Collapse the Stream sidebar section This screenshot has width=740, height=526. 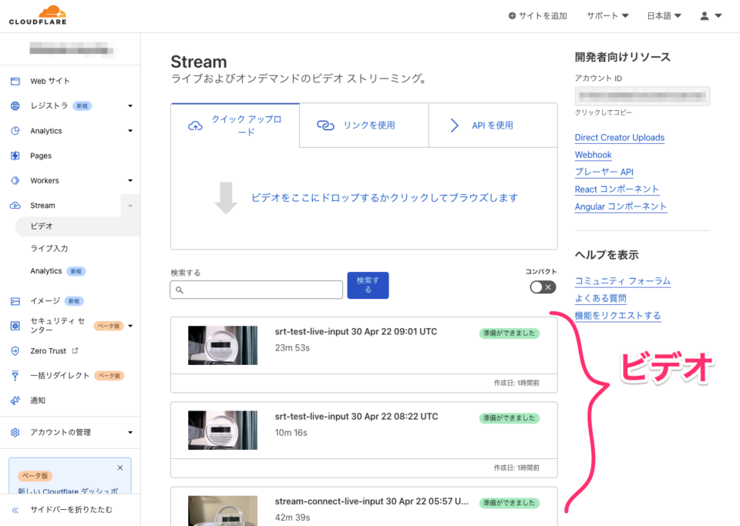pyautogui.click(x=129, y=205)
